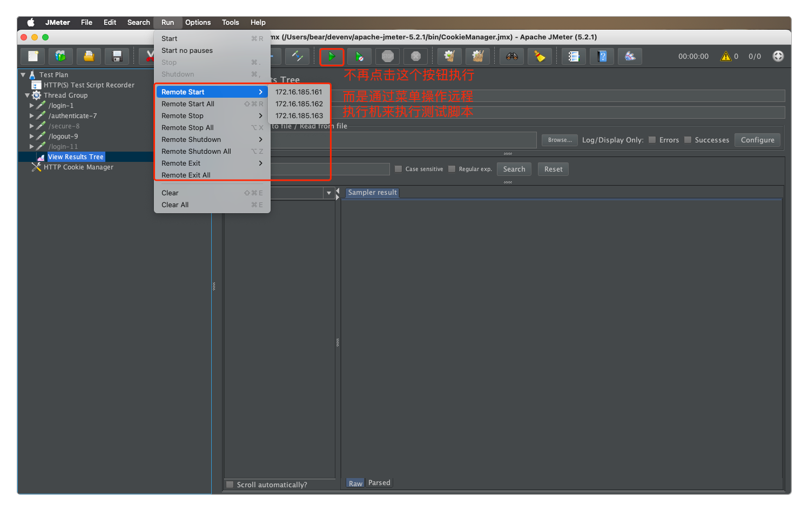This screenshot has width=808, height=511.
Task: Choose Remote Start All menu item
Action: coord(212,104)
